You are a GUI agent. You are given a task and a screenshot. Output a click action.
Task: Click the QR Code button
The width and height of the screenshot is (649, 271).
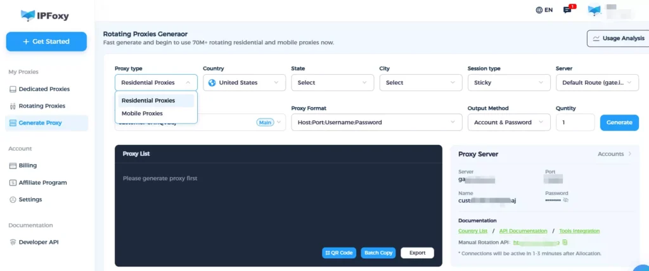click(338, 253)
